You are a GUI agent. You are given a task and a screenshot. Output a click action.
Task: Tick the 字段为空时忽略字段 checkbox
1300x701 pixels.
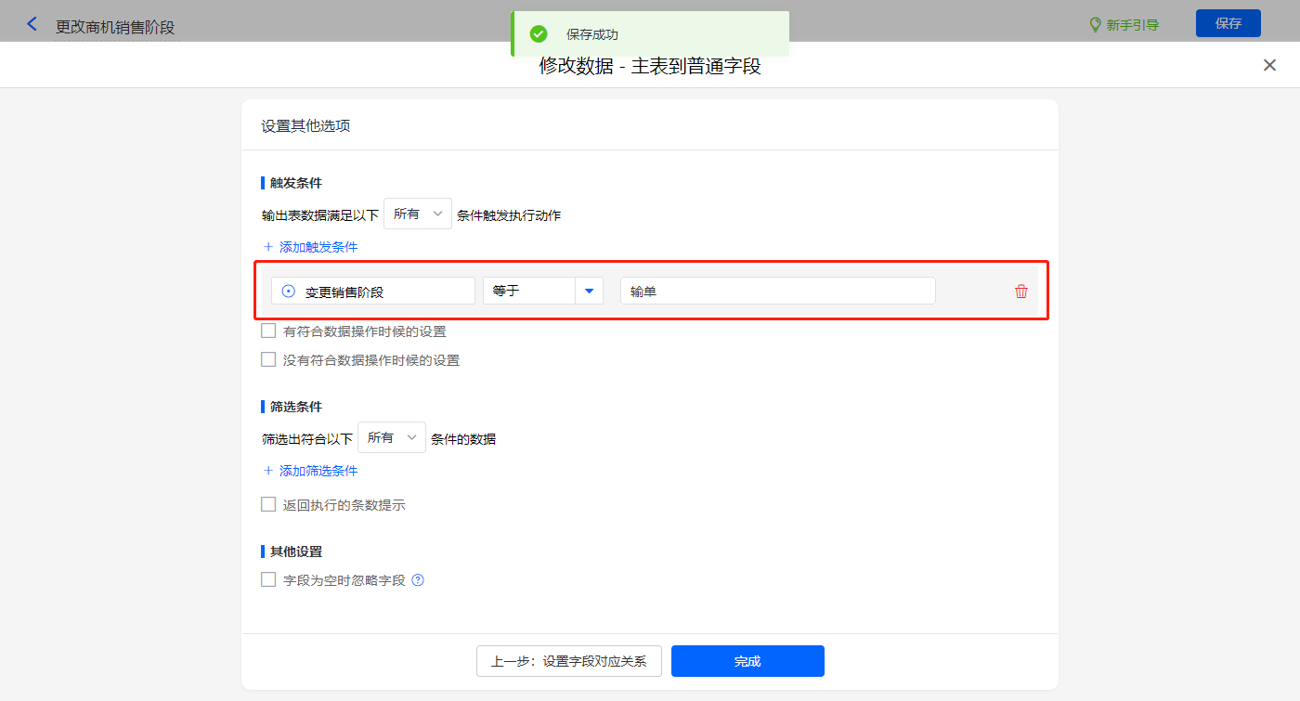tap(268, 580)
